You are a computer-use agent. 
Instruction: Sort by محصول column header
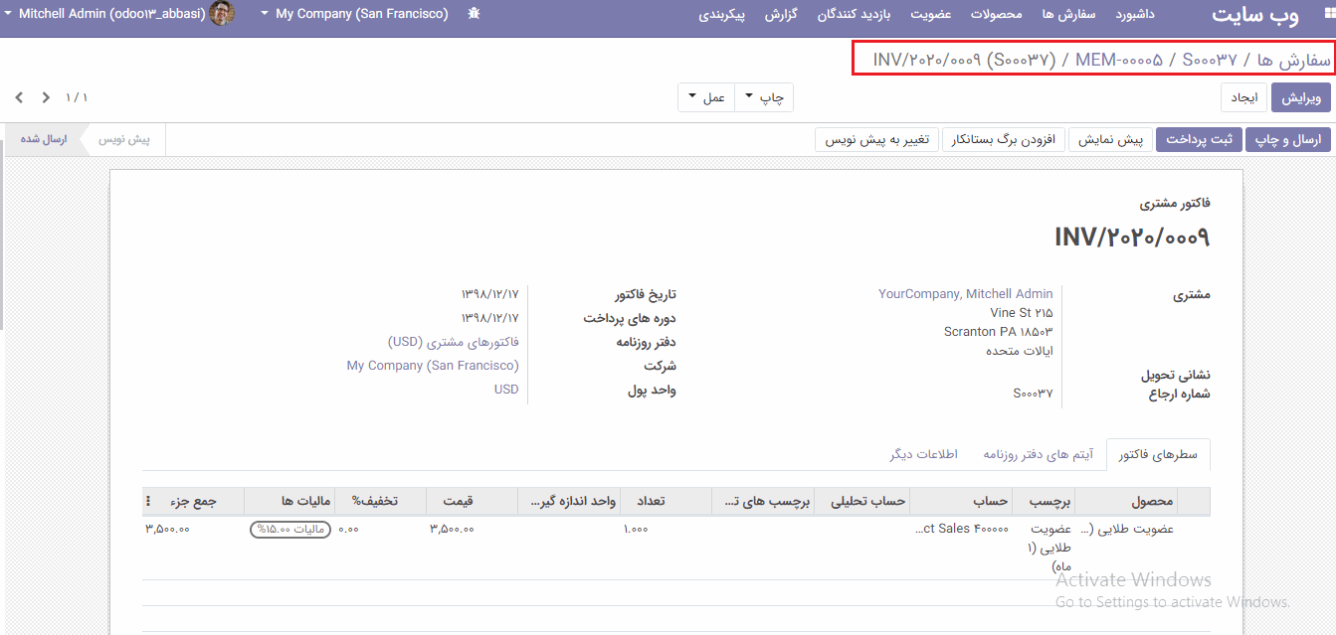pyautogui.click(x=1127, y=501)
